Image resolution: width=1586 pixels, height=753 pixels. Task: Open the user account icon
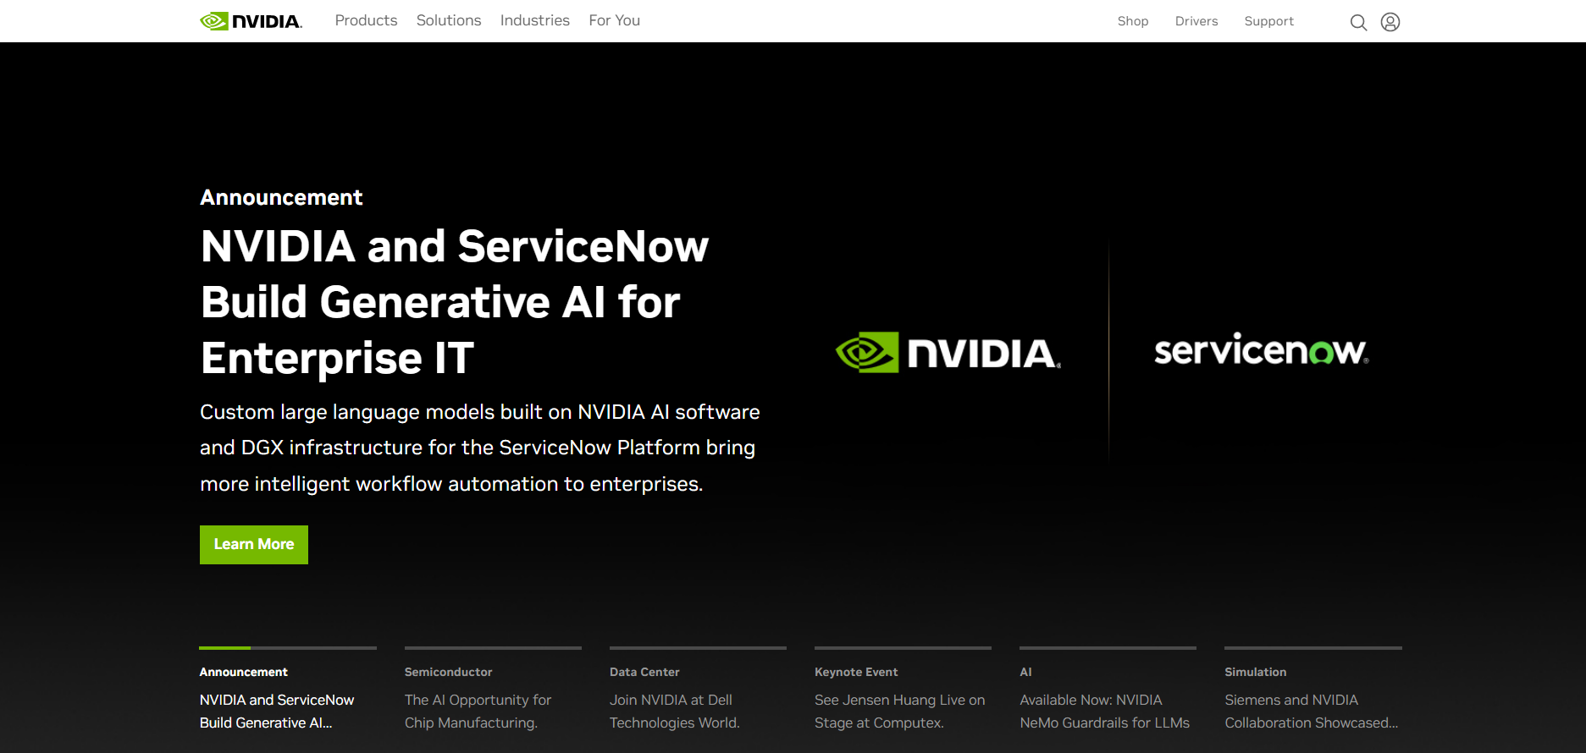pos(1390,22)
